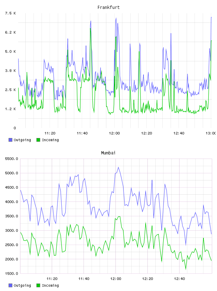Click the green Incoming swatch under Frankfurt

point(38,140)
